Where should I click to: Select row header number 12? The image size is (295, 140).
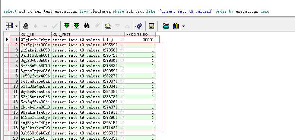[14, 97]
